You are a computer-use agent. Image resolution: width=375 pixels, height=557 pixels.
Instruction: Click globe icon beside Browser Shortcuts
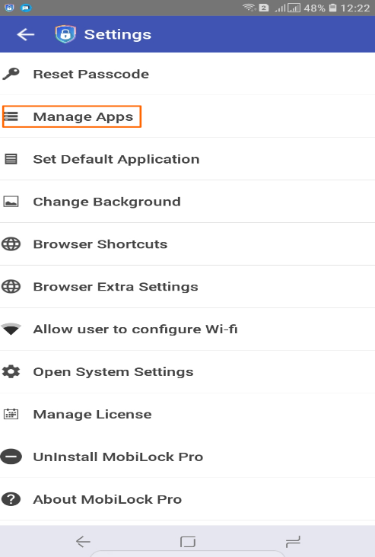pyautogui.click(x=11, y=244)
